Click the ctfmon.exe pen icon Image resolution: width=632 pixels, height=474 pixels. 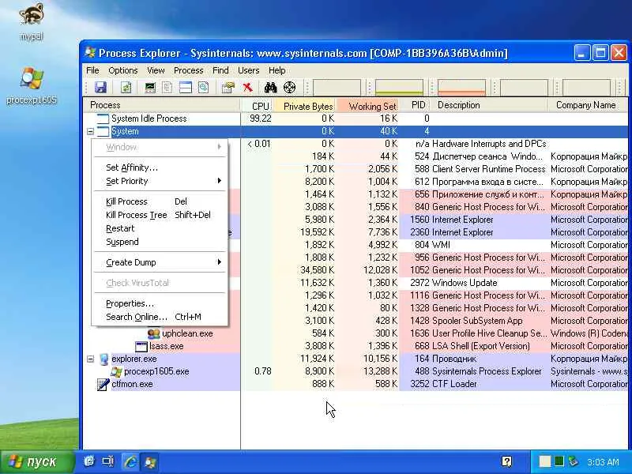pos(103,384)
